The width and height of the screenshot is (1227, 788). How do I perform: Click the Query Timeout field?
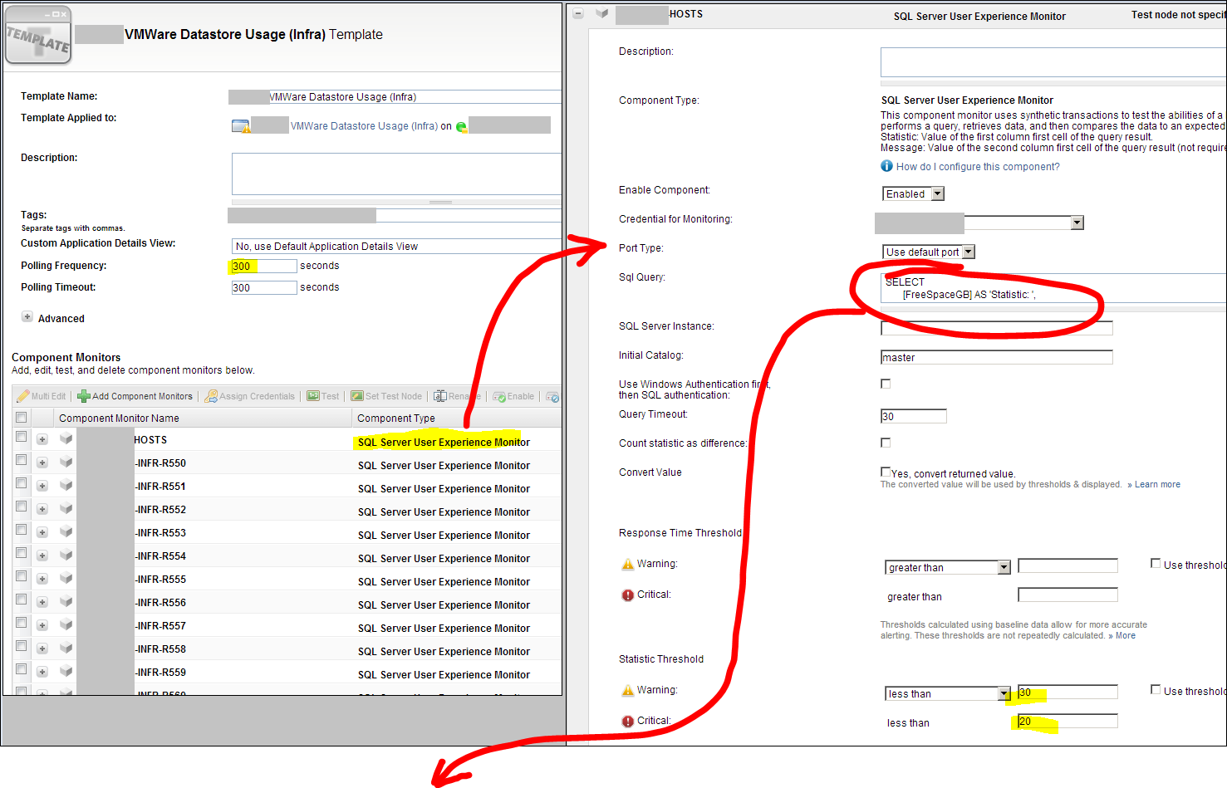click(x=913, y=416)
